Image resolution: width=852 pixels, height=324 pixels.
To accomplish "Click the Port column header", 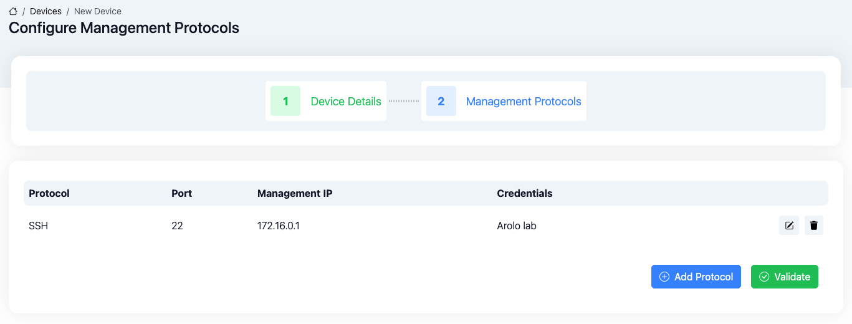I will point(181,193).
